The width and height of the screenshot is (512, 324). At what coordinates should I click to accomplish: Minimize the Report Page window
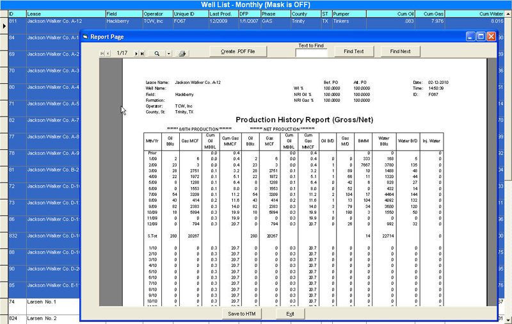[470, 36]
